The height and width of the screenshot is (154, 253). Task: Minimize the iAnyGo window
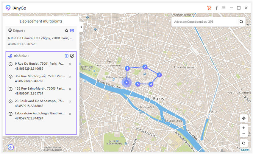point(231,8)
